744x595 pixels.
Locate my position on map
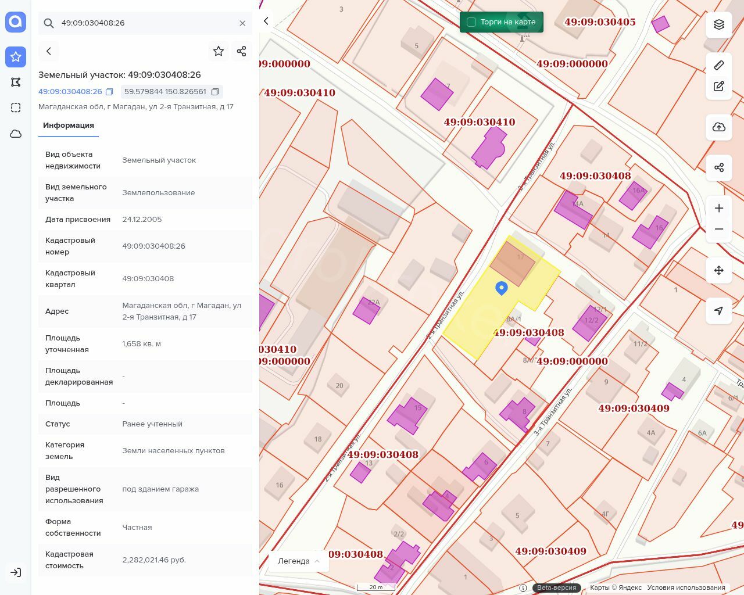coord(719,311)
